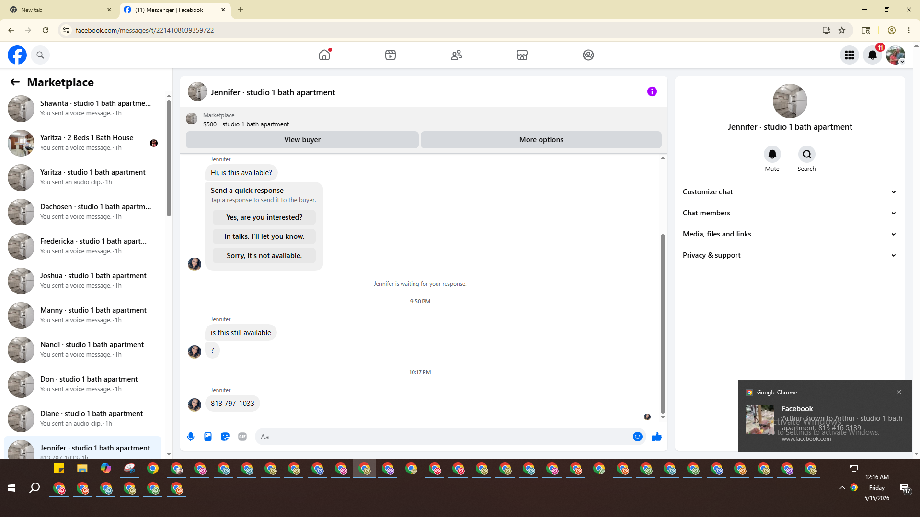Switch to the New tab browser tab

pos(60,10)
